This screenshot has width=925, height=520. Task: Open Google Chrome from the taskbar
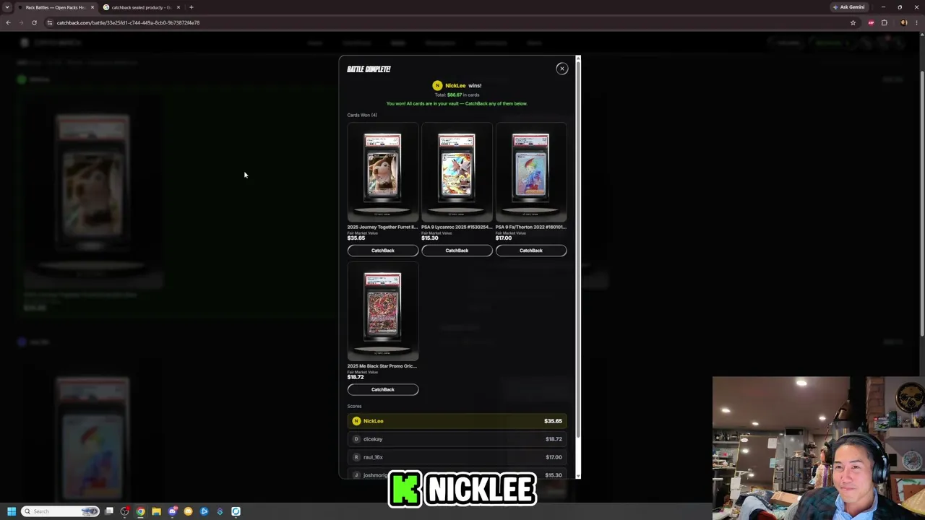pyautogui.click(x=141, y=511)
